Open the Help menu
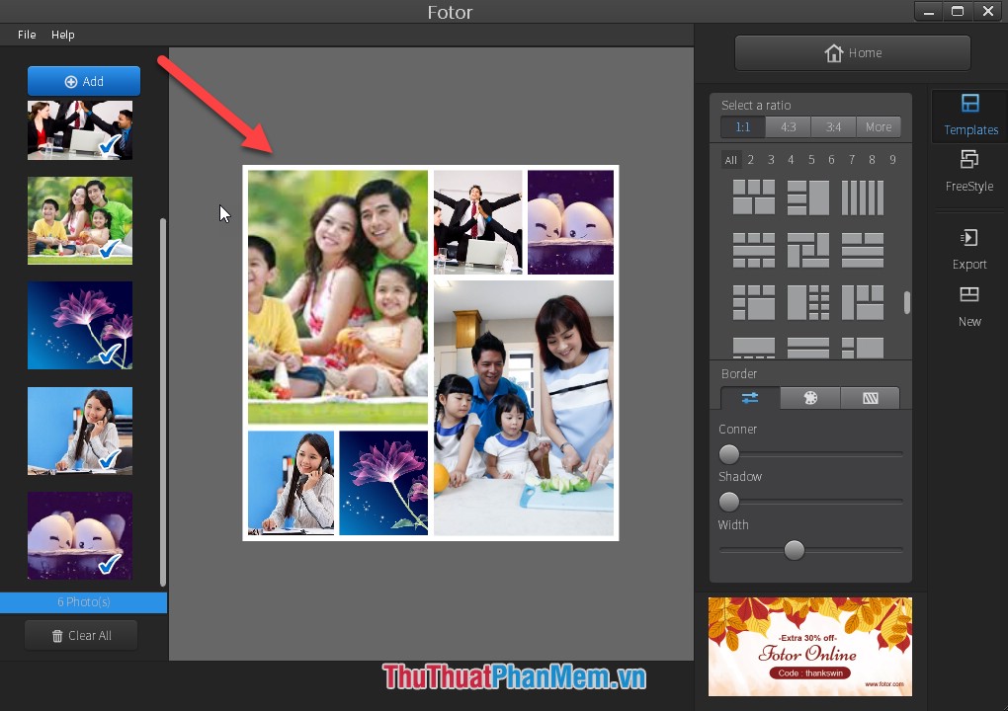This screenshot has width=1008, height=711. (x=62, y=34)
